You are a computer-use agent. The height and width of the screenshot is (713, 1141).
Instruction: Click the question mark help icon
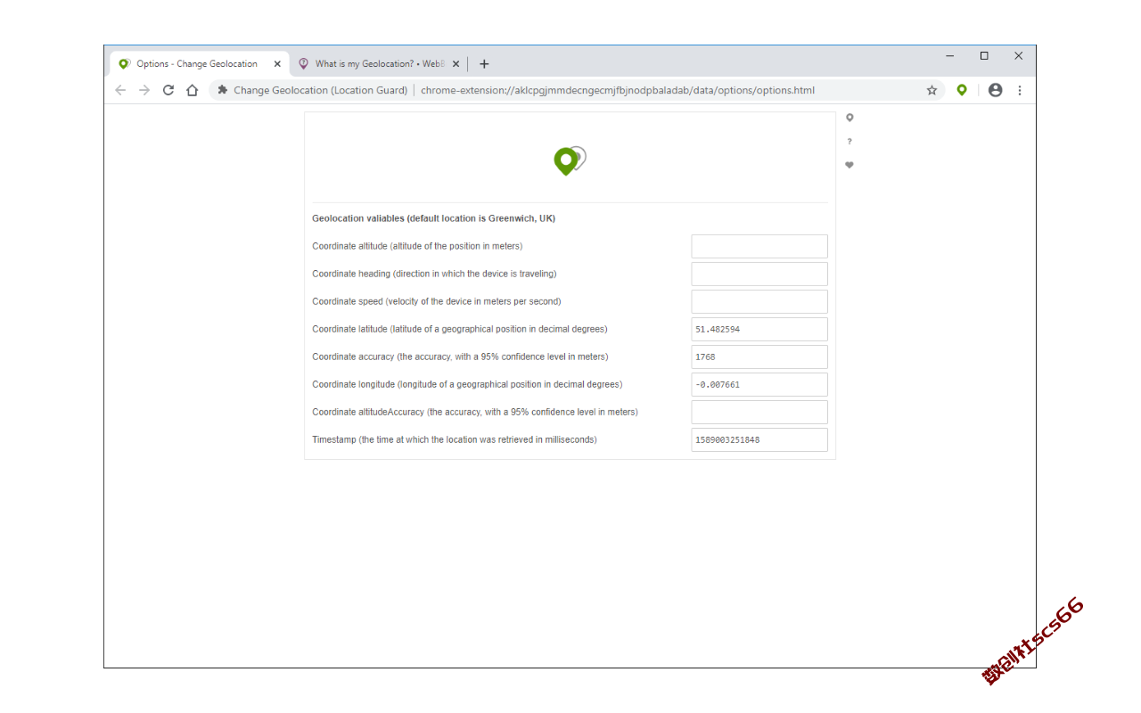(850, 141)
